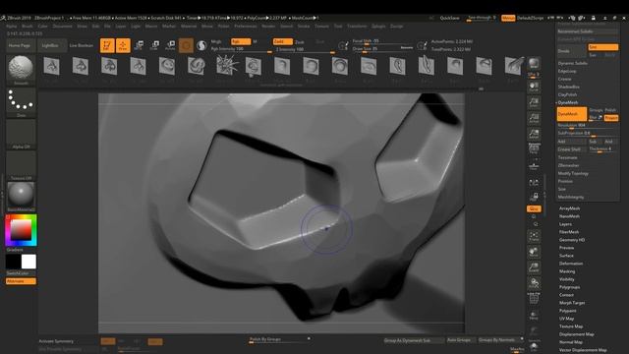Open the Polygroups subpalette
The width and height of the screenshot is (629, 354).
click(570, 287)
